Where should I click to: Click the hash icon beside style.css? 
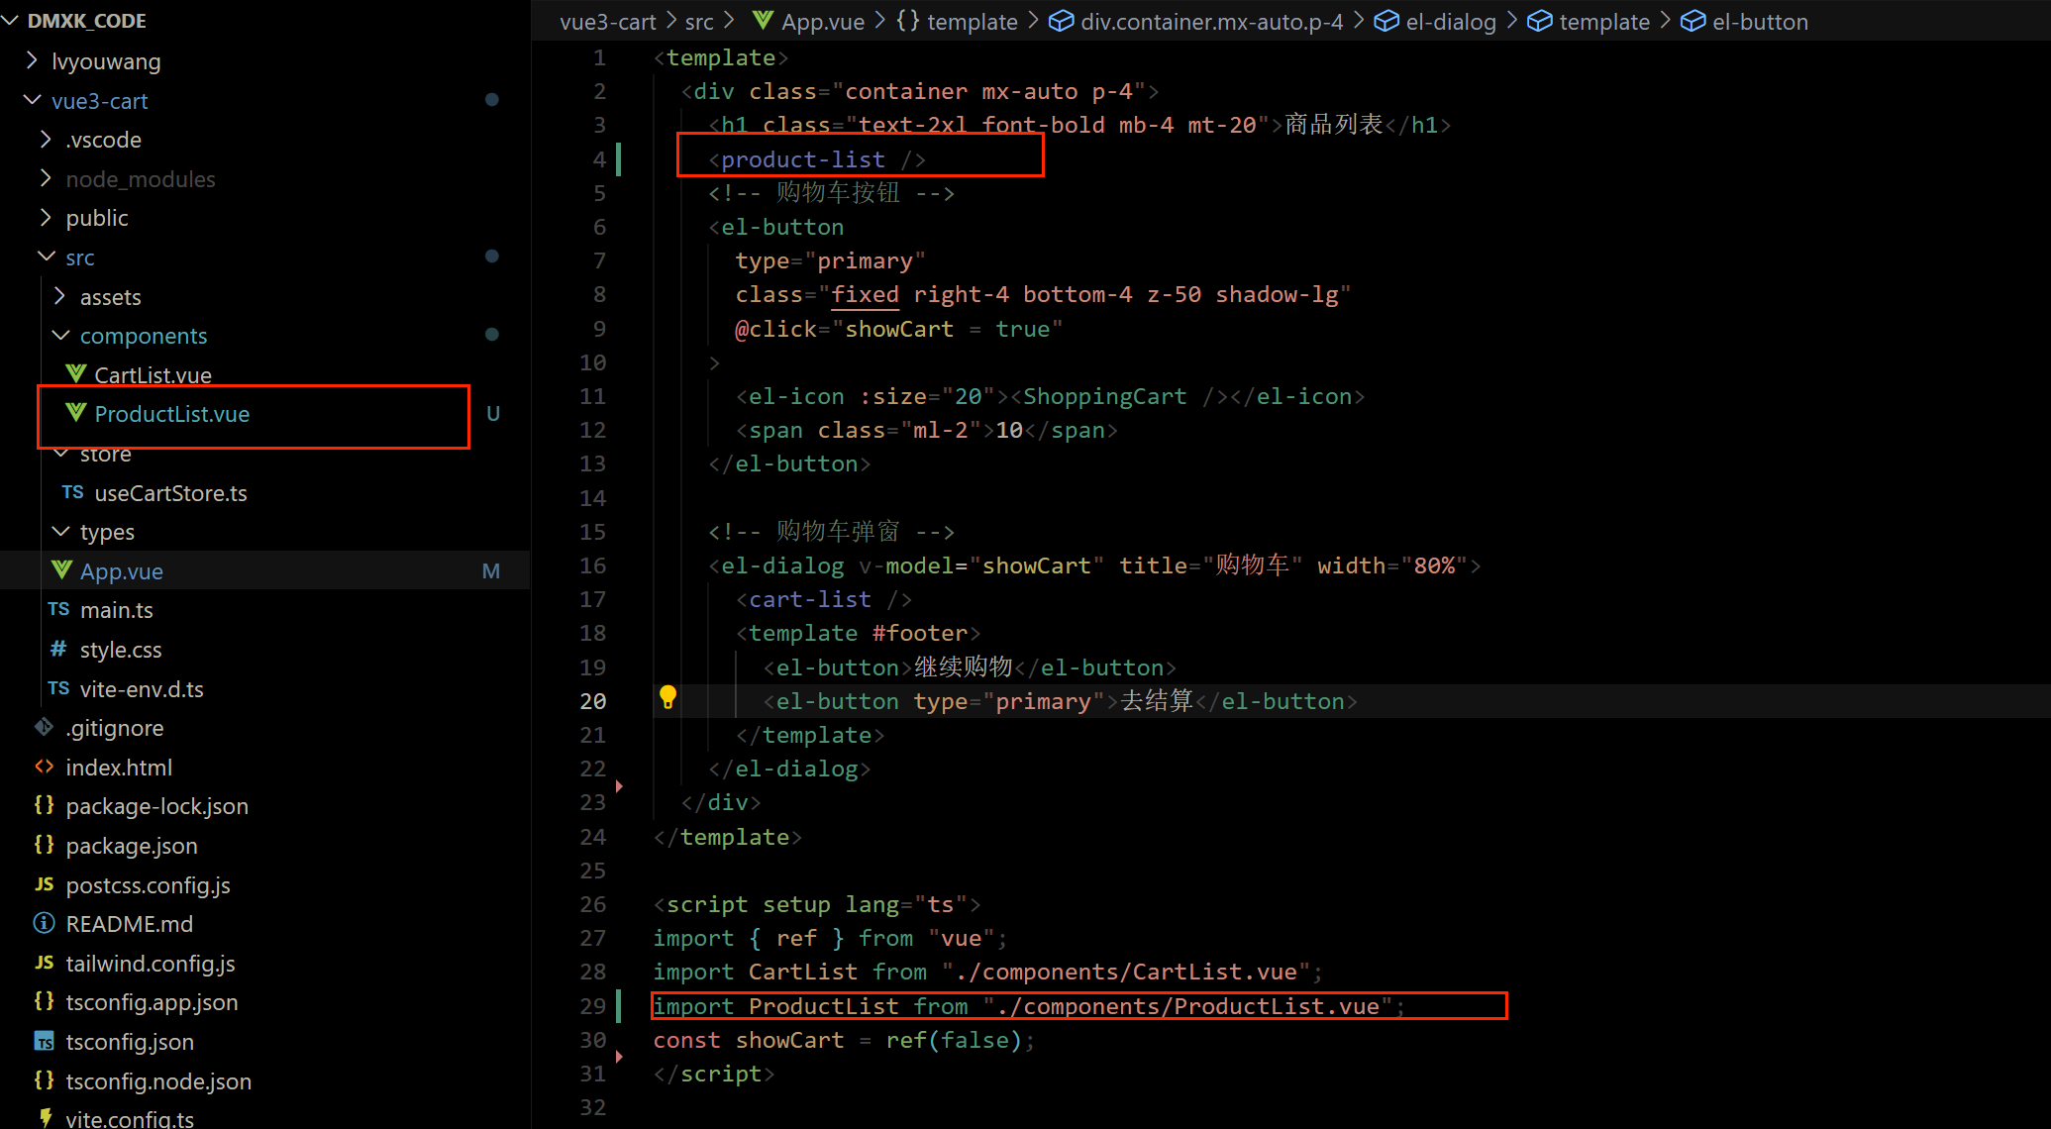pyautogui.click(x=58, y=649)
